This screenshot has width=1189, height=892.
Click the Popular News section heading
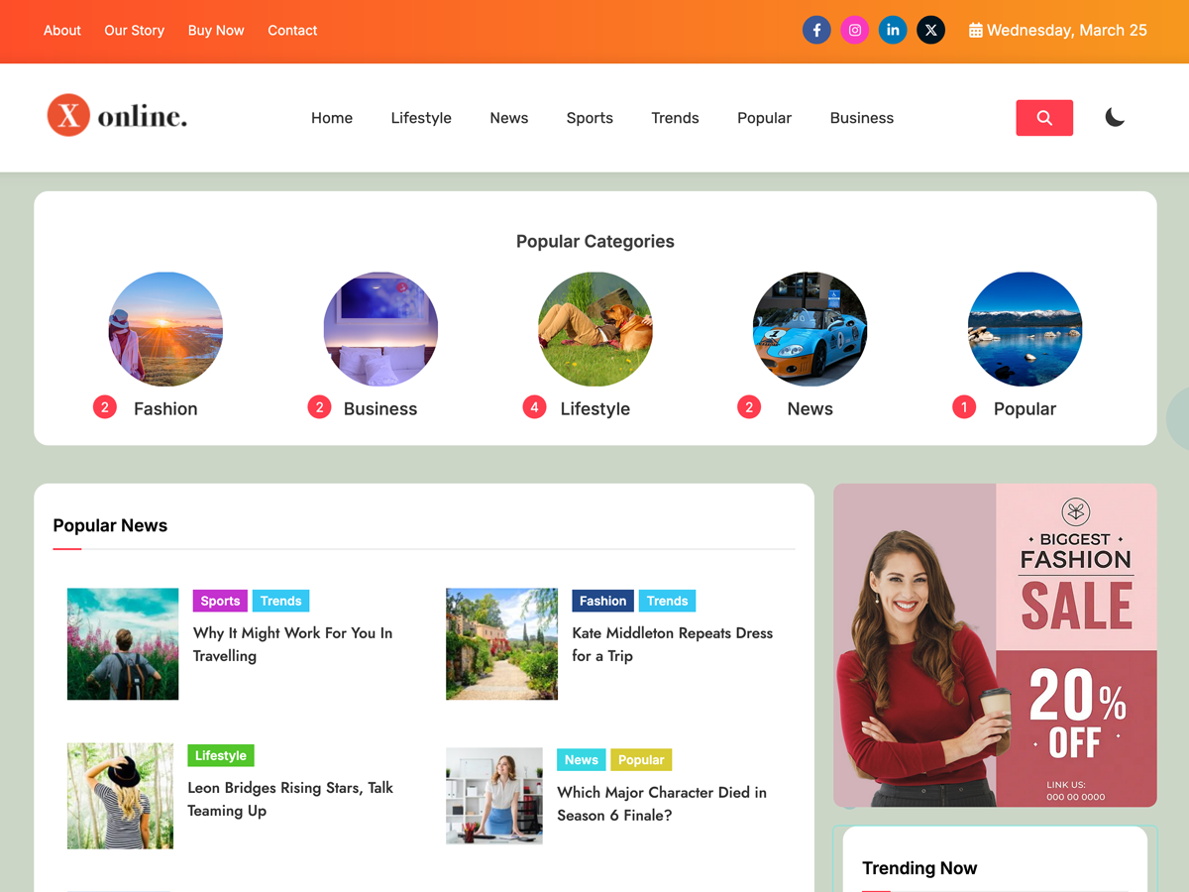click(x=110, y=525)
